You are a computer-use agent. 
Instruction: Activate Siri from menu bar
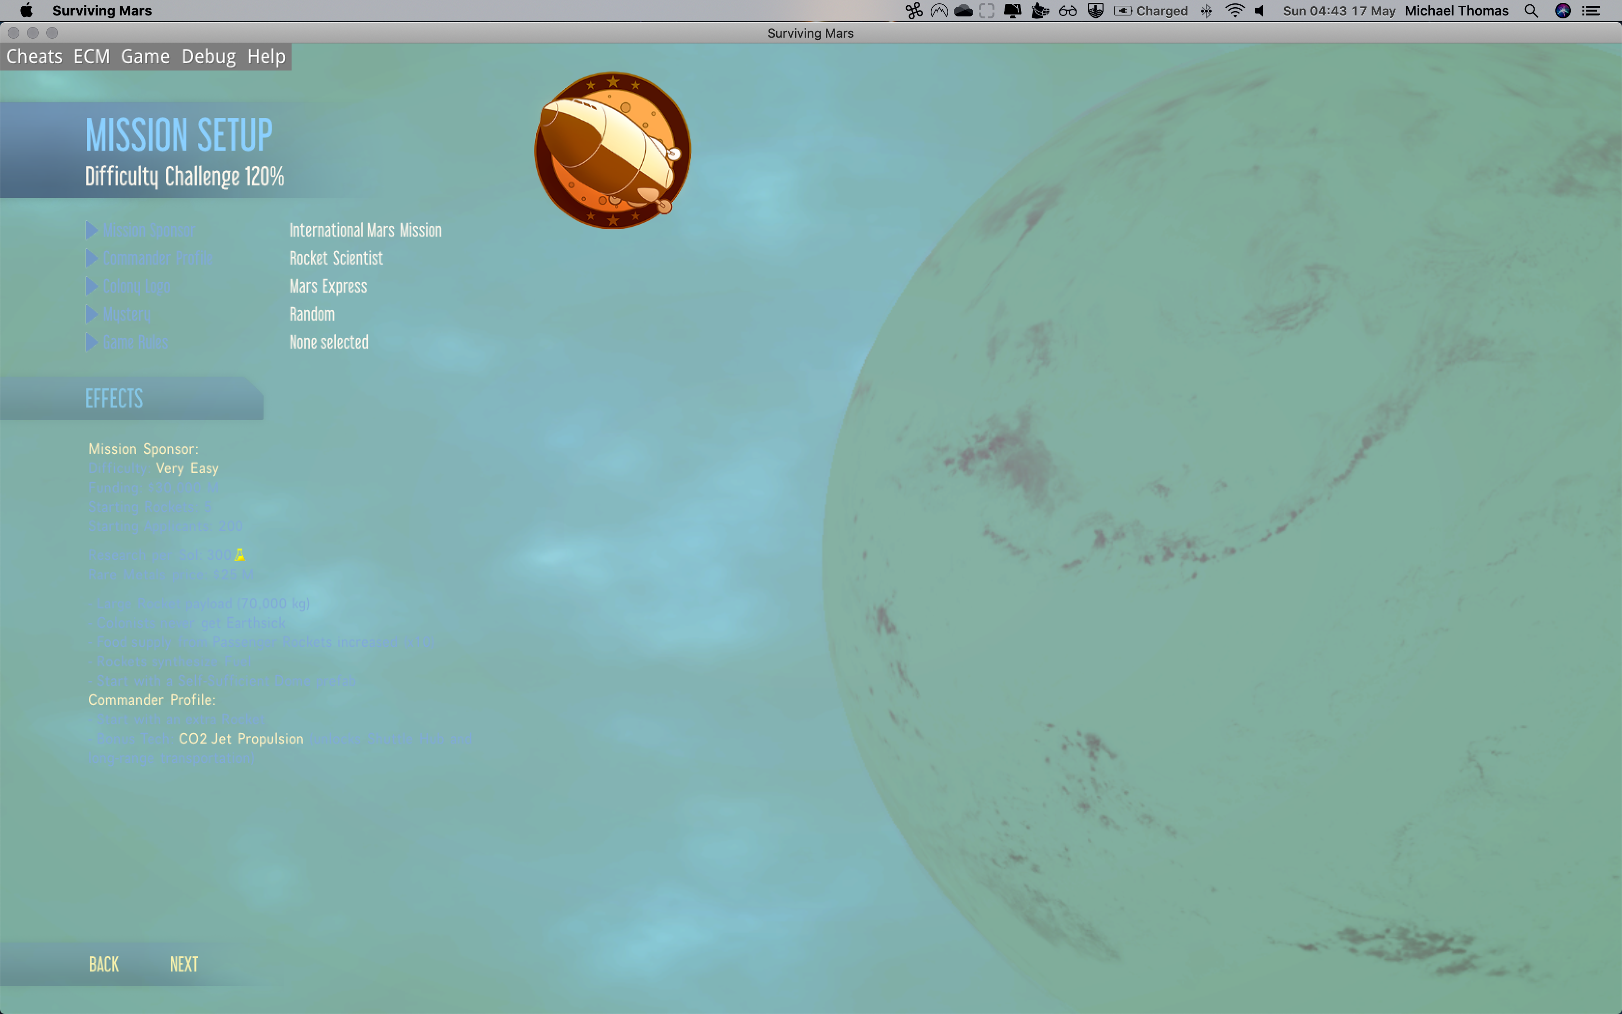click(1563, 11)
